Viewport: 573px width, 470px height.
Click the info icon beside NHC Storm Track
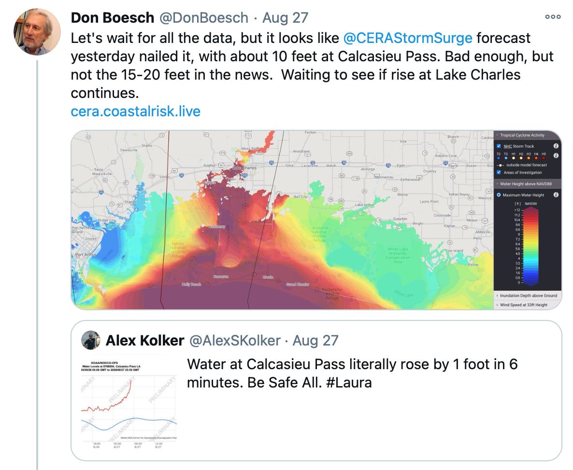tap(557, 146)
